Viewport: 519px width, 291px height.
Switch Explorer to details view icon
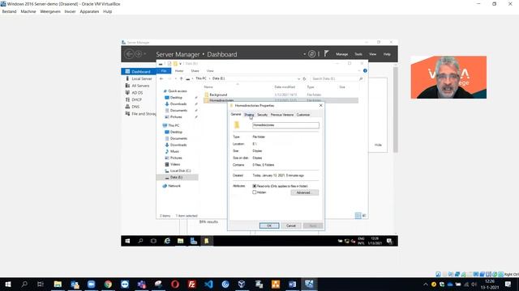tap(358, 216)
